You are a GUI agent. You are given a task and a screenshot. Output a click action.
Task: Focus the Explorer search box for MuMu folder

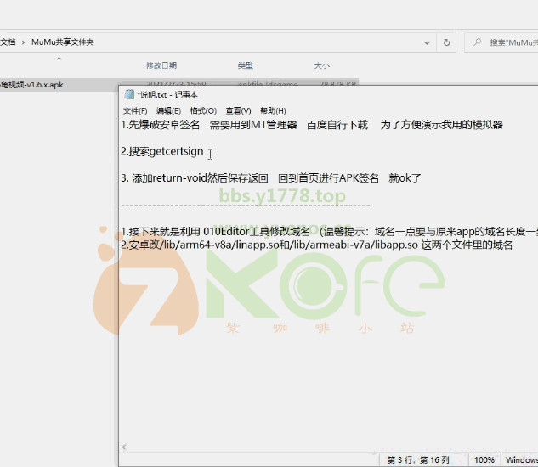click(x=501, y=42)
